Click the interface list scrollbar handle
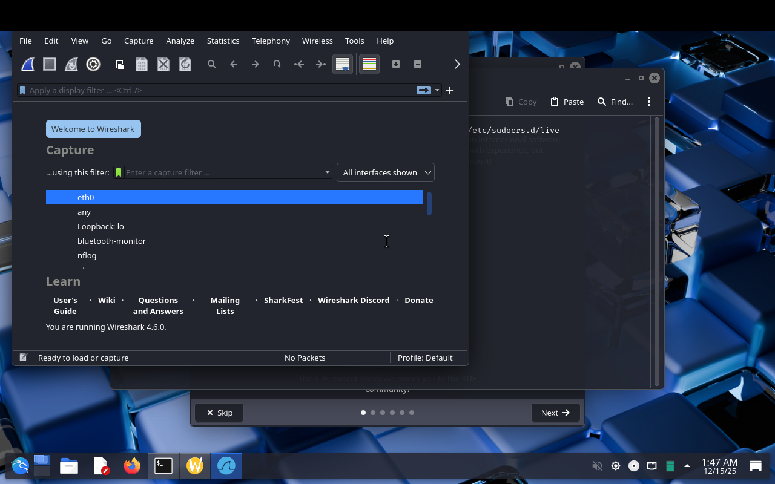Screen dimensions: 775x484 pos(429,203)
